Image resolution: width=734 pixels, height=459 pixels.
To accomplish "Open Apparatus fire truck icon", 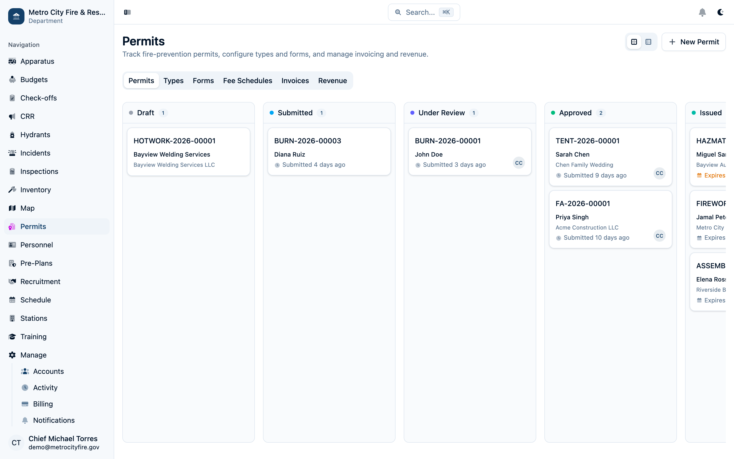I will point(12,61).
